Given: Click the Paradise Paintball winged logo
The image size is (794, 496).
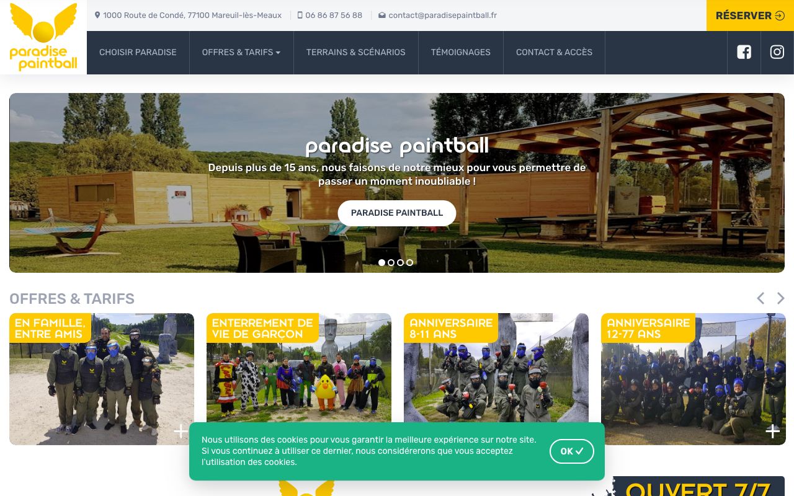Looking at the screenshot, I should tap(43, 37).
